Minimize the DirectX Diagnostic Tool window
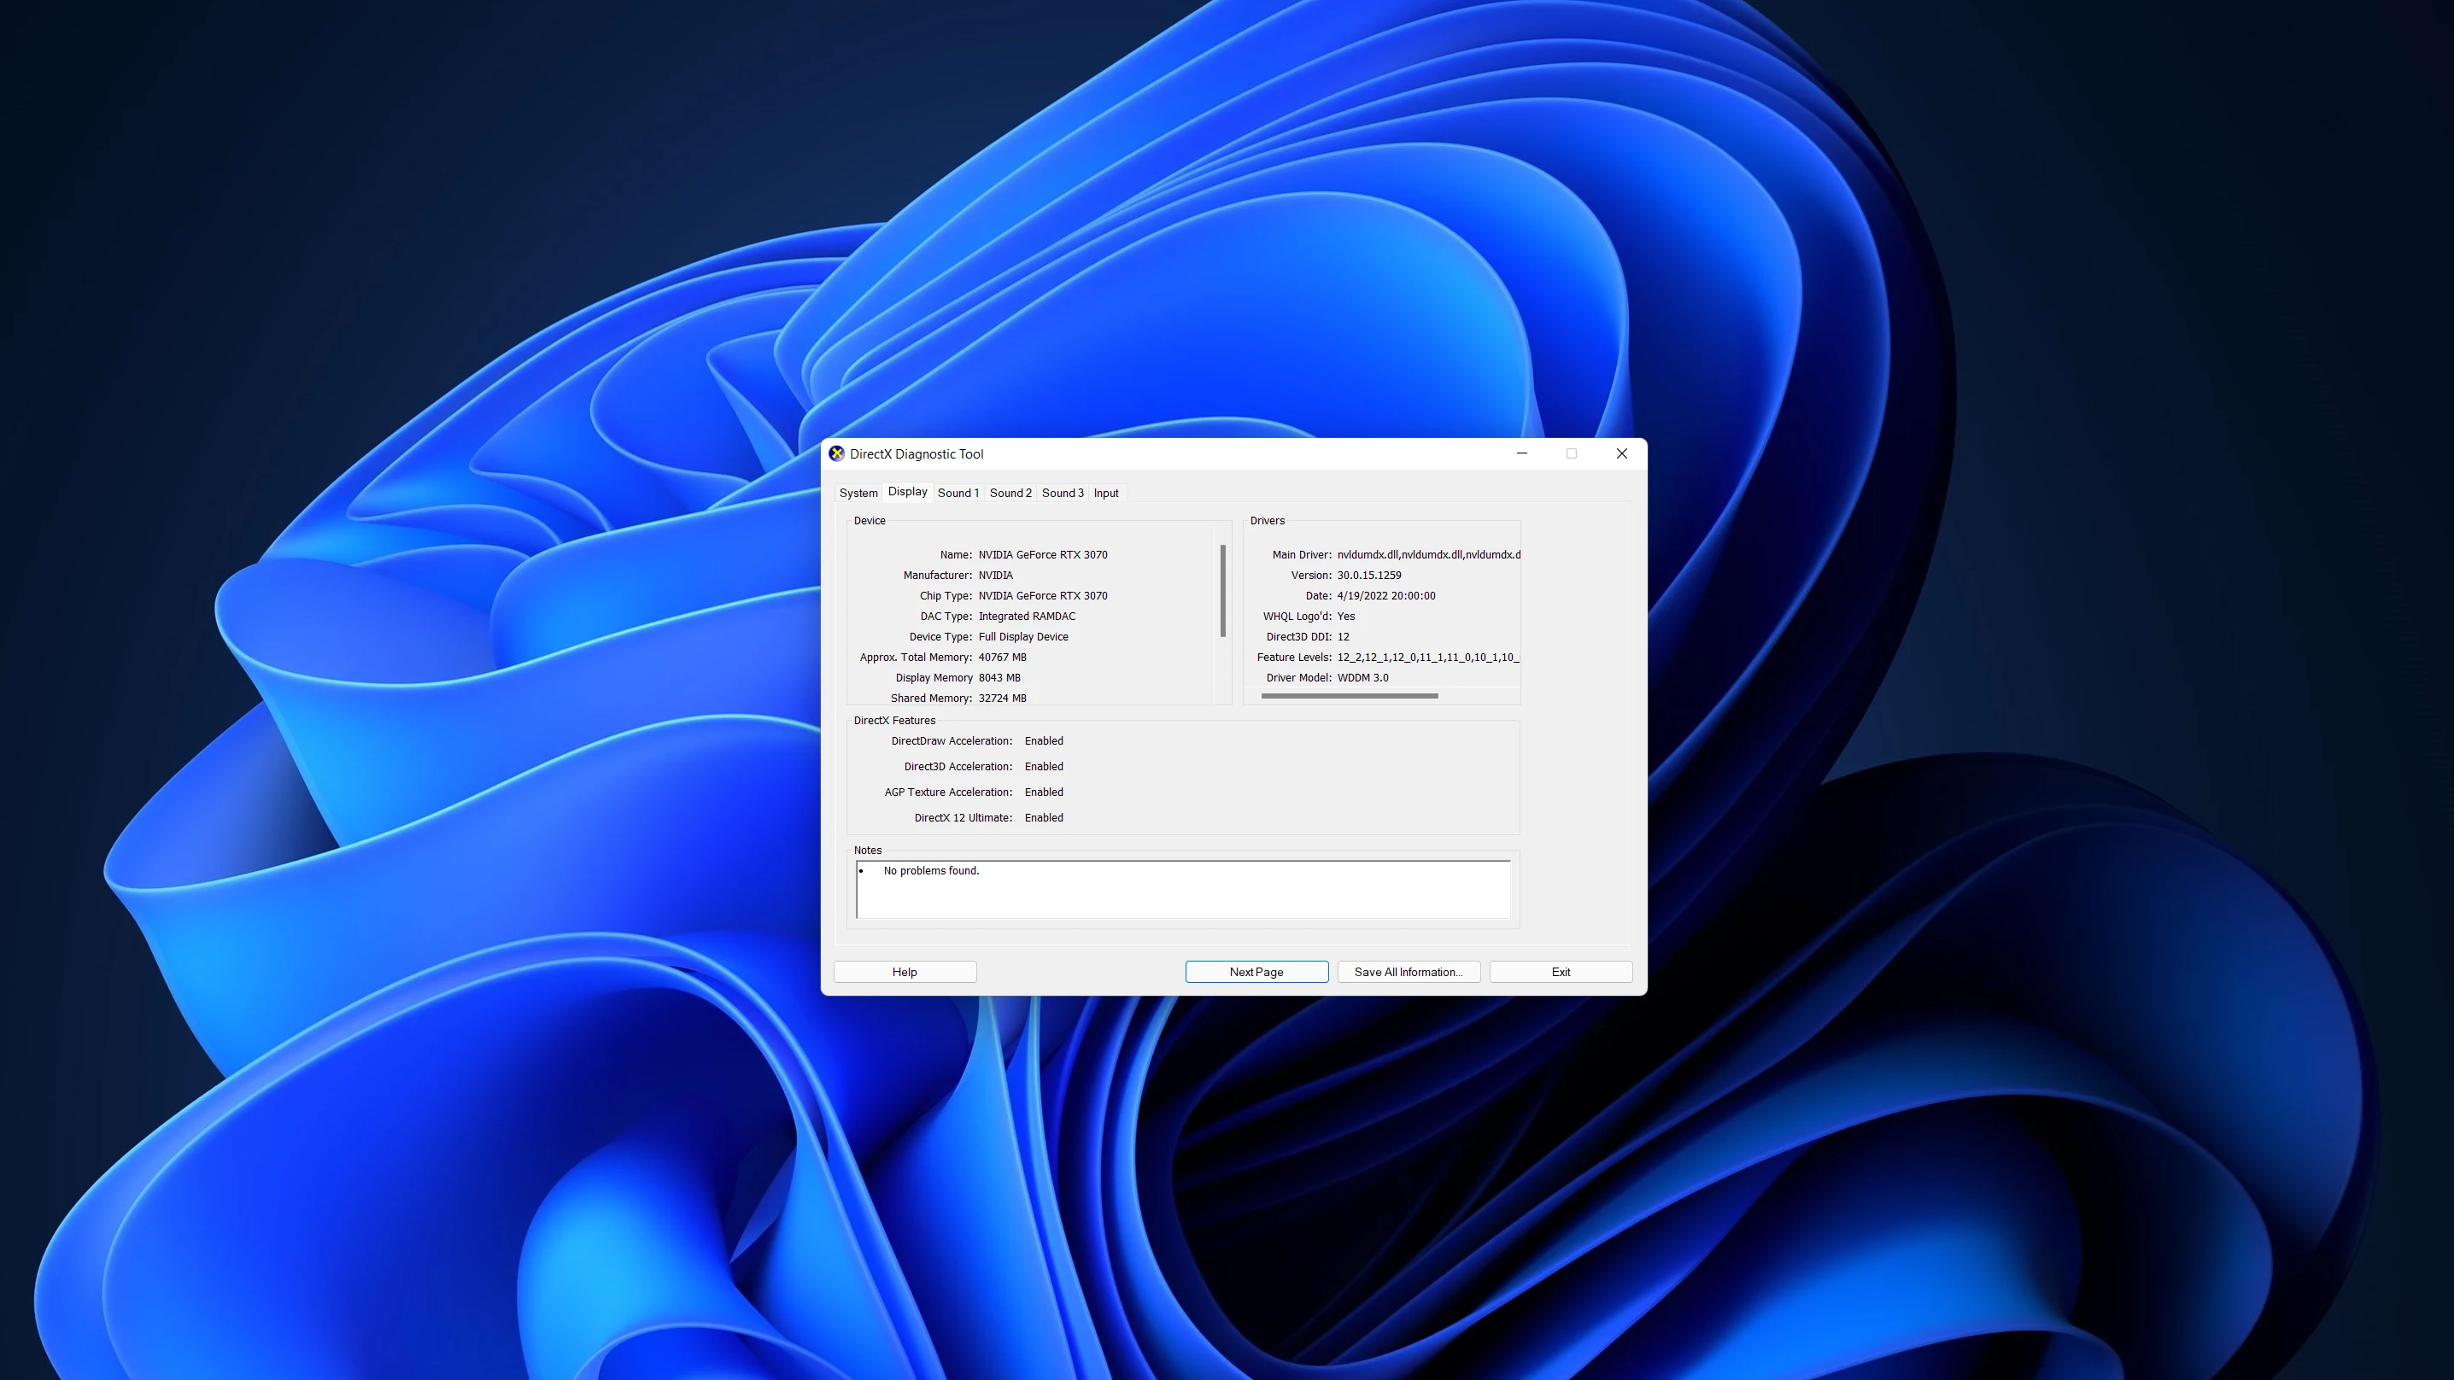Screen dimensions: 2454x1380 point(1521,453)
